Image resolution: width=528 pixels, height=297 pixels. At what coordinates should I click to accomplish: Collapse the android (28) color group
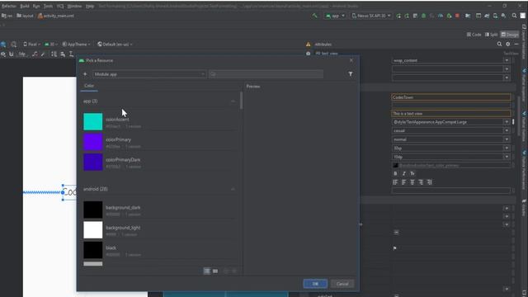pyautogui.click(x=233, y=189)
